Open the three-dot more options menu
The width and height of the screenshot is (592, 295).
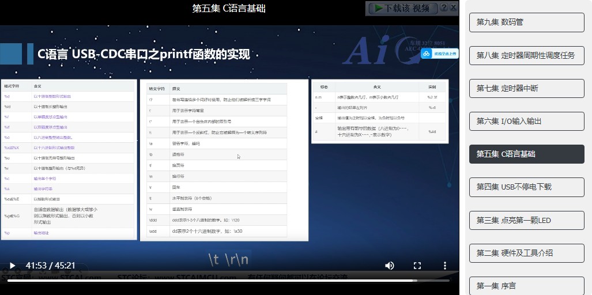point(445,266)
